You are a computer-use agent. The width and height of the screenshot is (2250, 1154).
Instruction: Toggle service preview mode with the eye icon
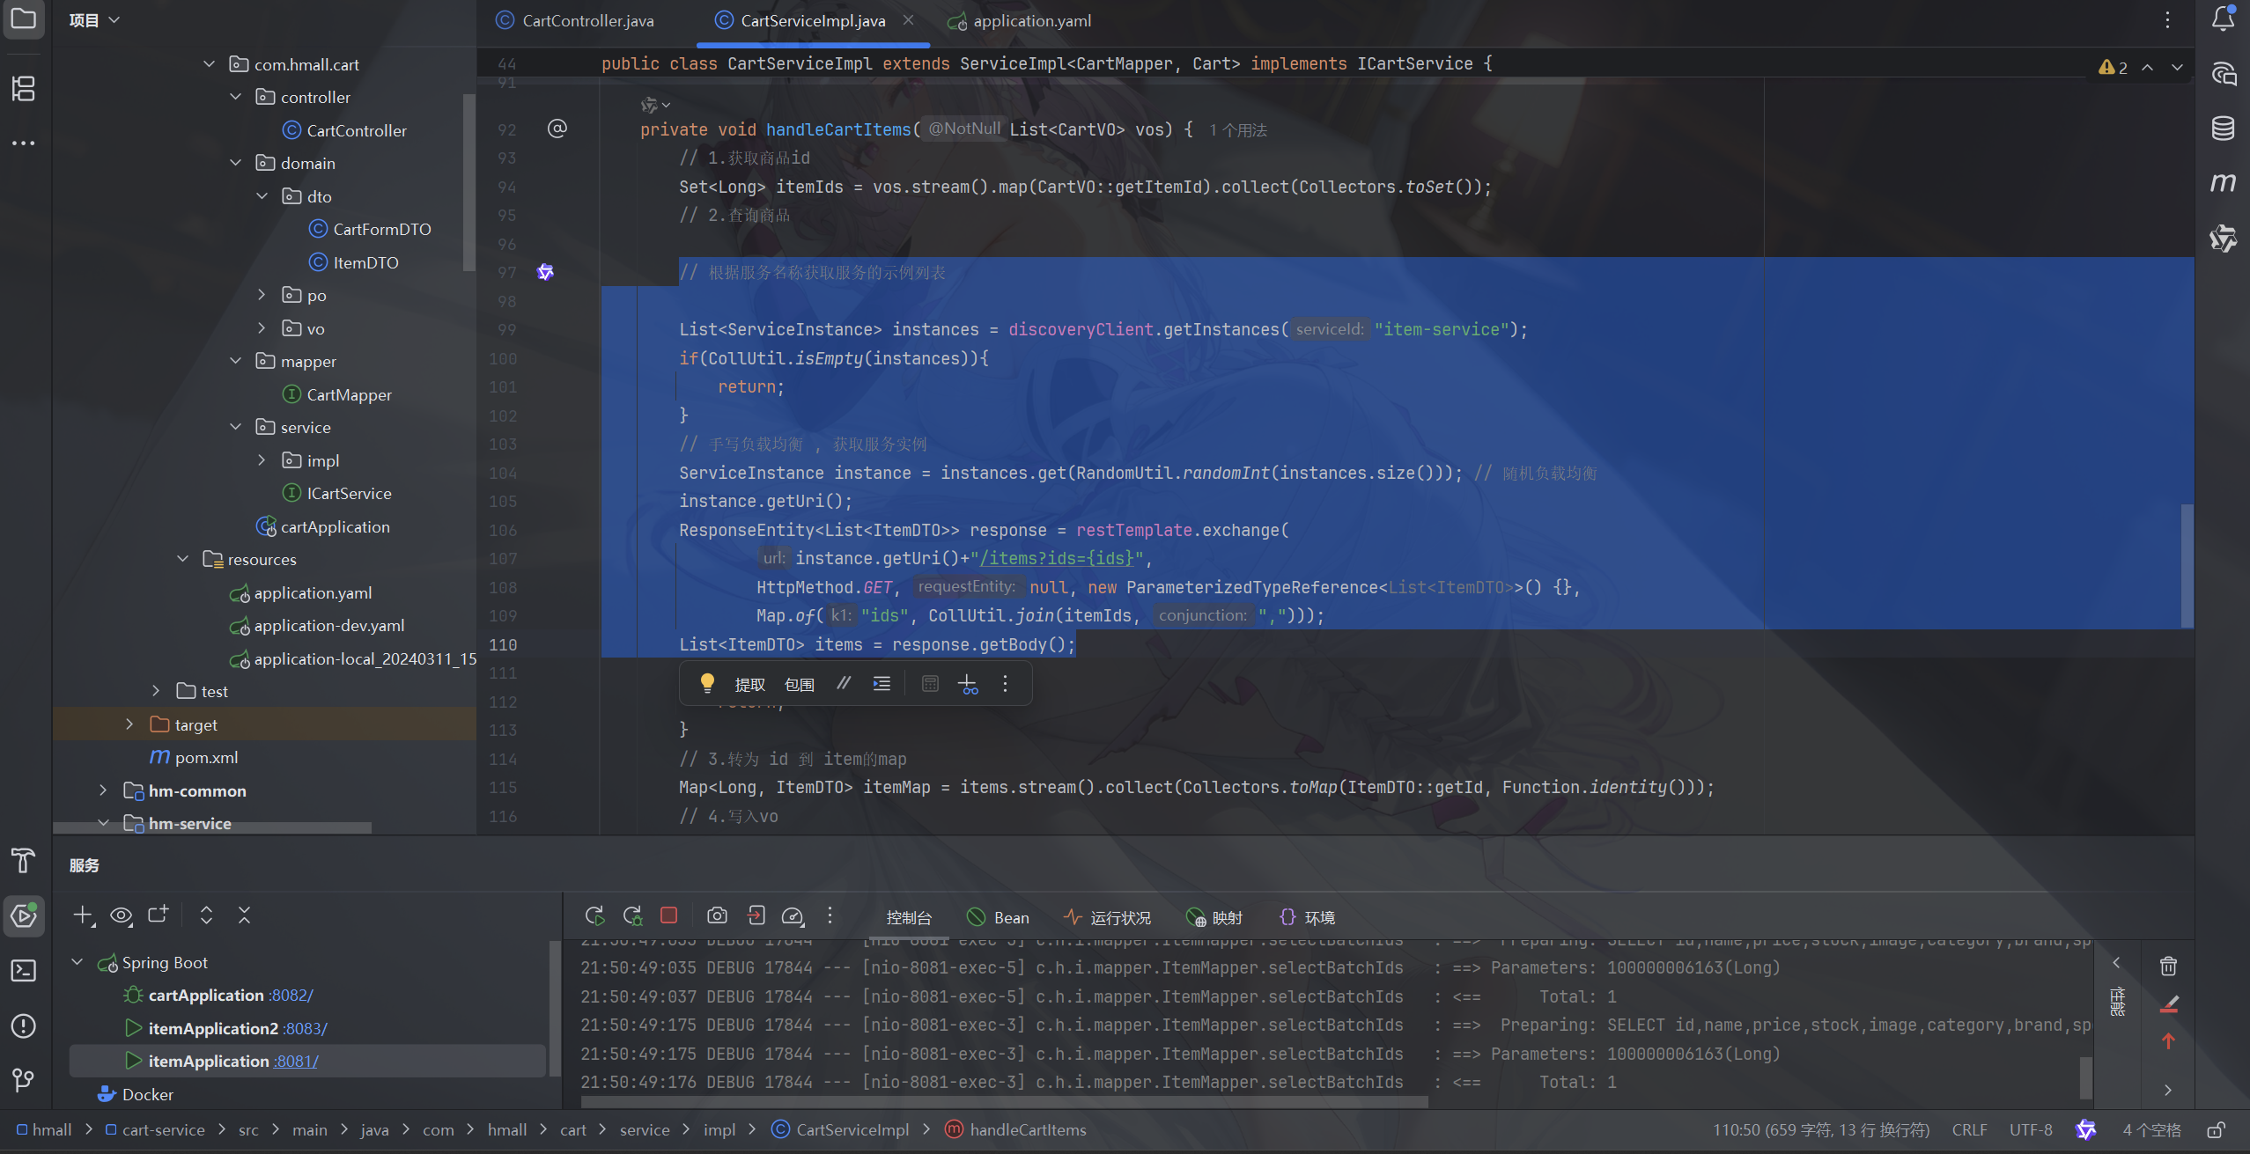coord(122,915)
